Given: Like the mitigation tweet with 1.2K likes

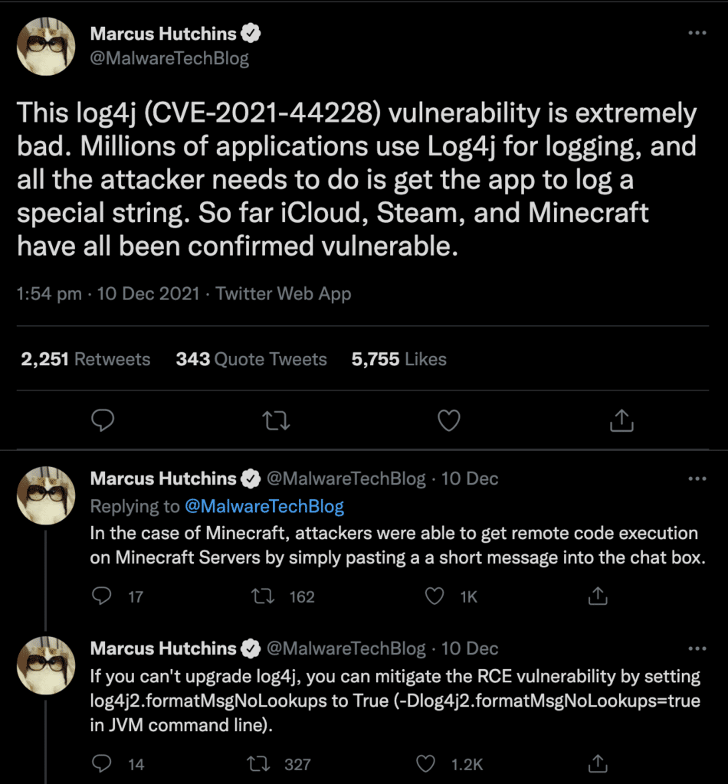Looking at the screenshot, I should 449,763.
